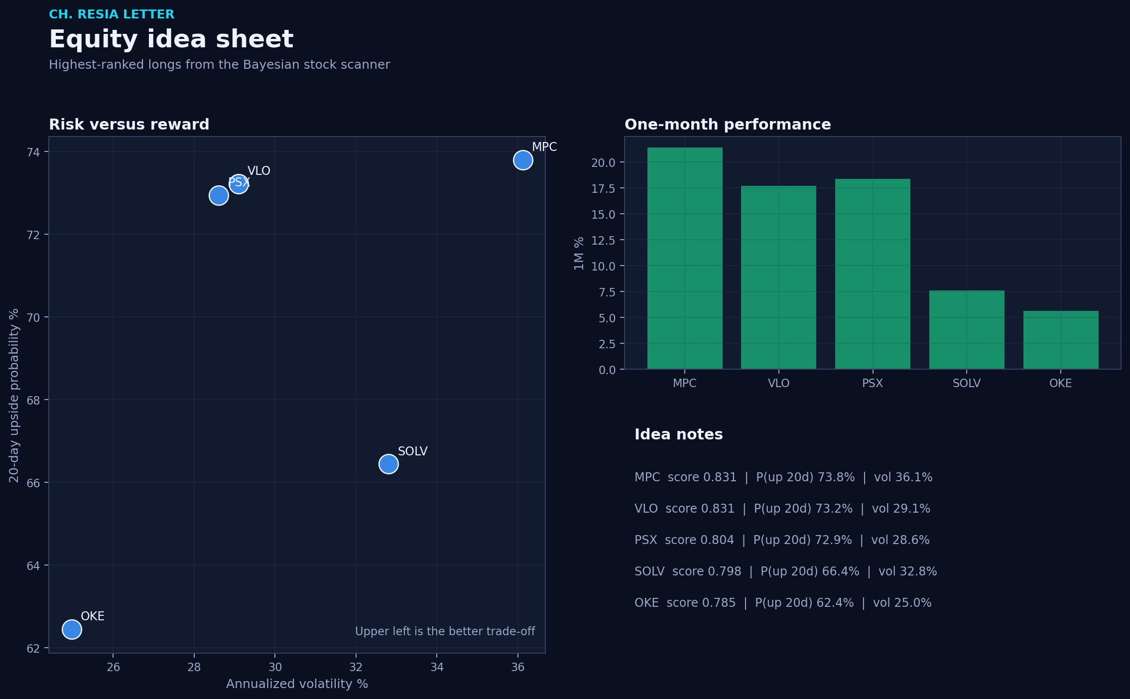Image resolution: width=1130 pixels, height=699 pixels.
Task: Select the OKE performance bar
Action: (x=1061, y=340)
